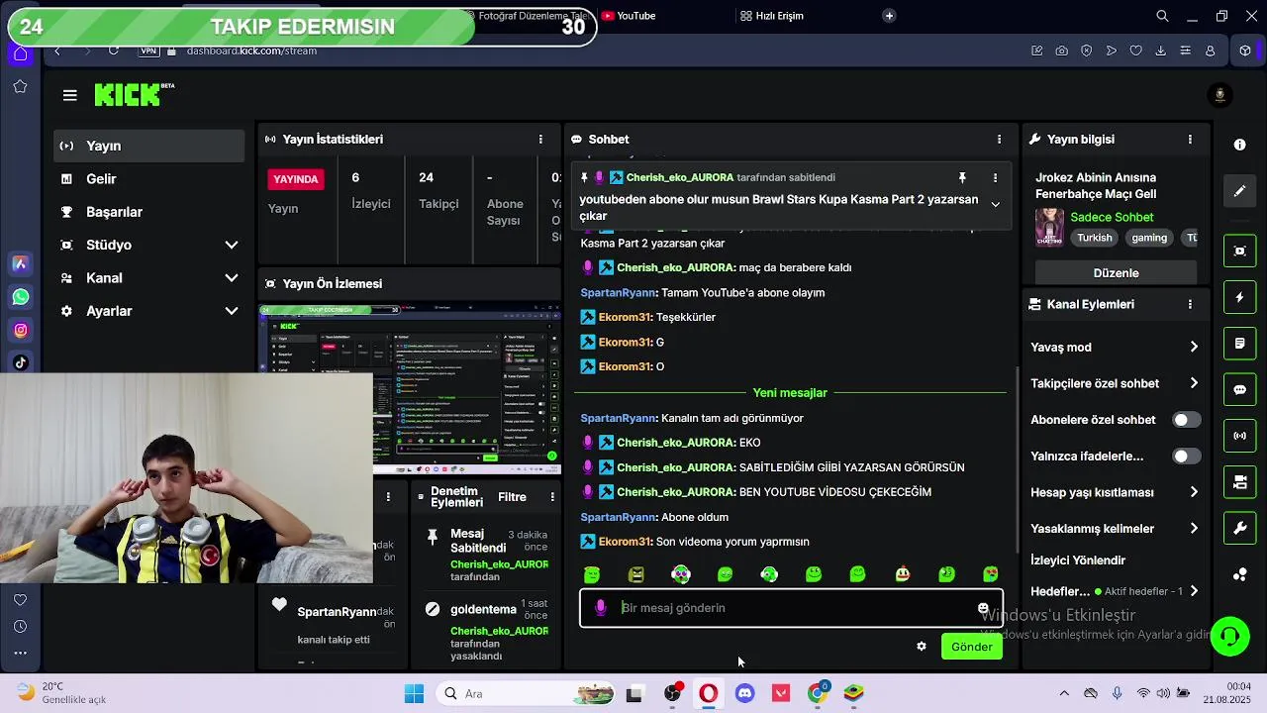Screen dimensions: 1267x713
Task: Click the lightning bolt icon in right sidebar
Action: coord(1239,297)
